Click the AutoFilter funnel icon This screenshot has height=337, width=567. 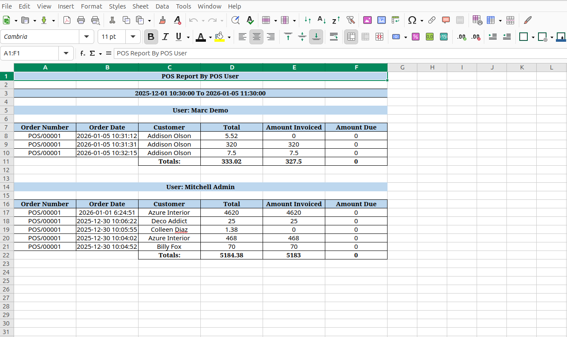[x=351, y=20]
